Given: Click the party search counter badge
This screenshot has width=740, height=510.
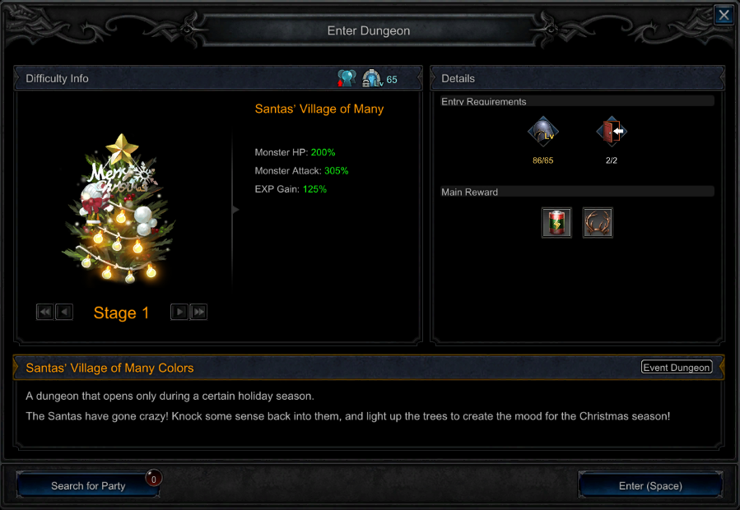Looking at the screenshot, I should coord(153,479).
